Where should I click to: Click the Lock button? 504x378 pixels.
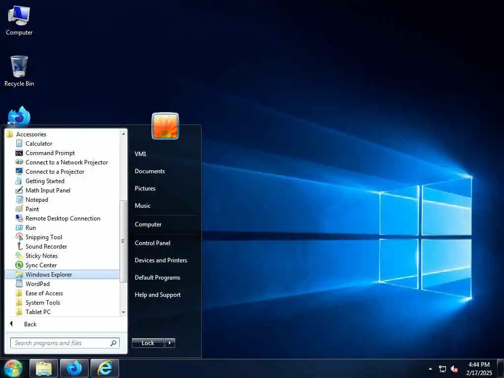click(x=148, y=343)
